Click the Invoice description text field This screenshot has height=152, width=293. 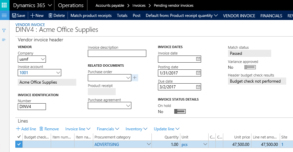coord(117,53)
